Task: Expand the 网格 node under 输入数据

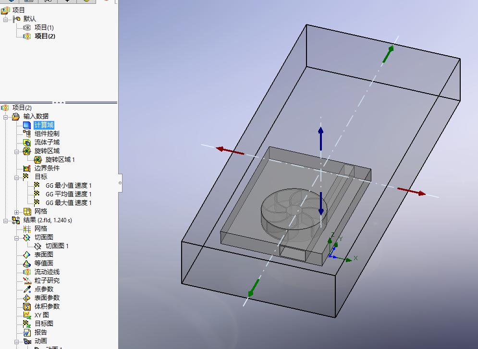Action: (x=17, y=212)
